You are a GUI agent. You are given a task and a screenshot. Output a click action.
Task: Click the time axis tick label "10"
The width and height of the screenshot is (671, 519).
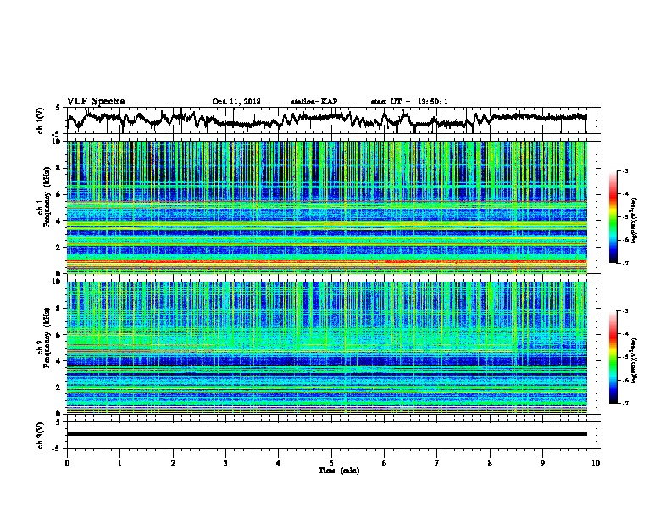[x=596, y=462]
